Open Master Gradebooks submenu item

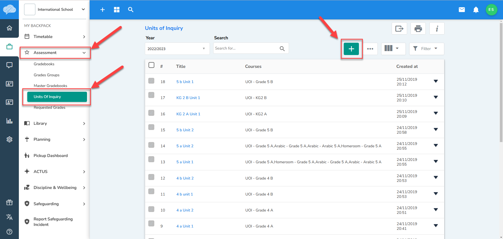click(x=51, y=86)
